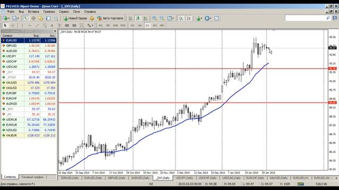Toggle the Авто-торговля button
339x190 pixels.
click(x=110, y=18)
